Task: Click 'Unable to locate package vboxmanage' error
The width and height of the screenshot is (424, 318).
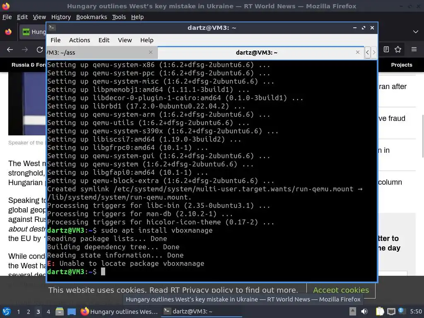Action: [132, 263]
